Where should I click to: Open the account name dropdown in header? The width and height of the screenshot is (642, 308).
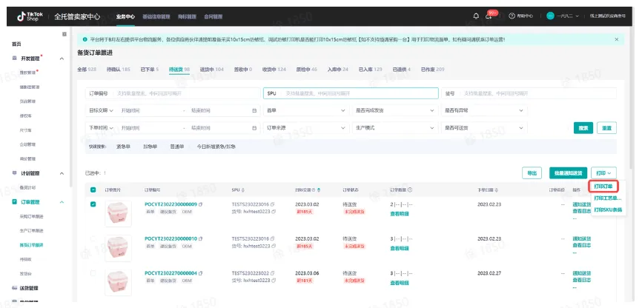coord(567,16)
